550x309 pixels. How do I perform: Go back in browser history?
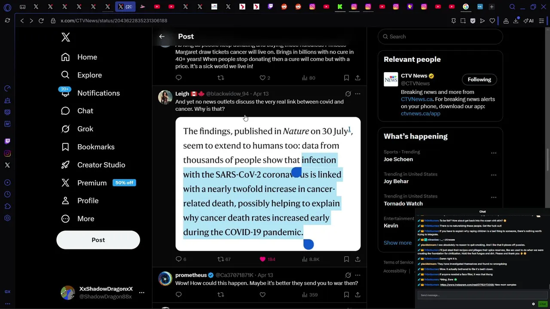tap(22, 21)
